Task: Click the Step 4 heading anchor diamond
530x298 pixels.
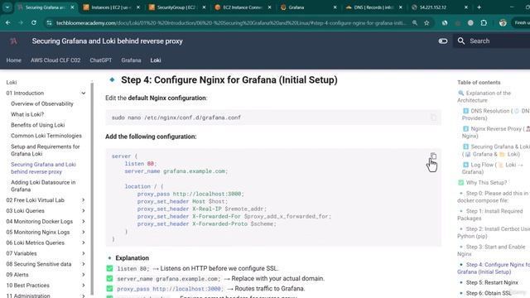Action: point(113,79)
